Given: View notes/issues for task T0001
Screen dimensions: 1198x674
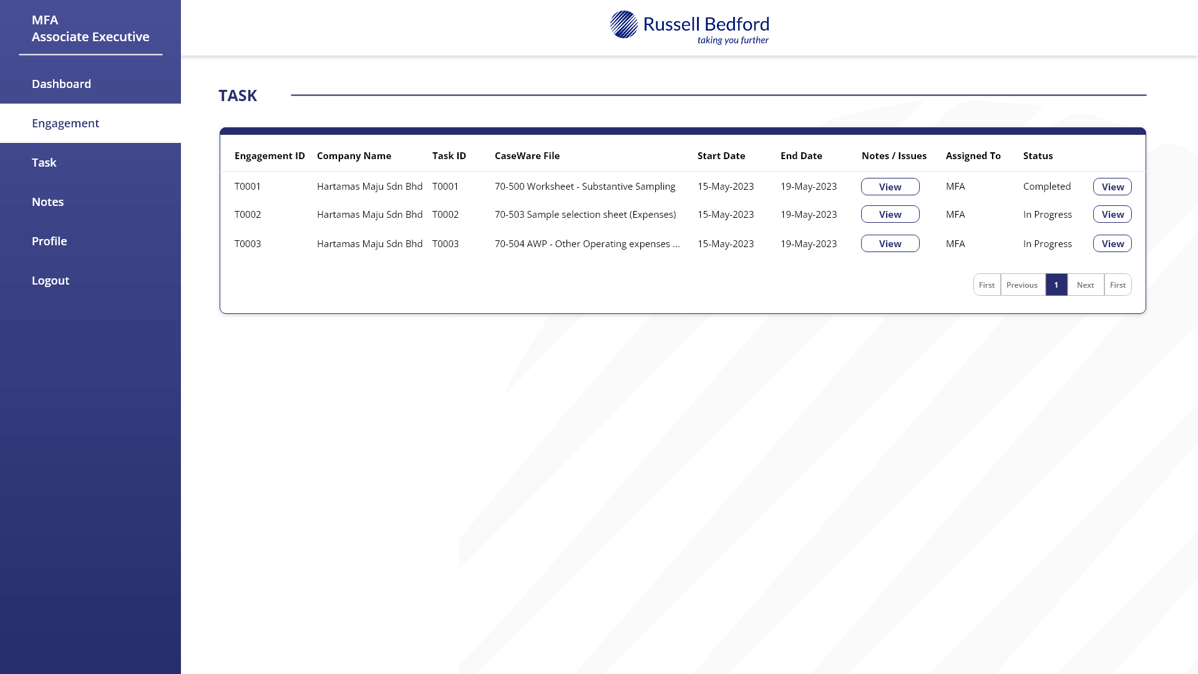Looking at the screenshot, I should [890, 187].
